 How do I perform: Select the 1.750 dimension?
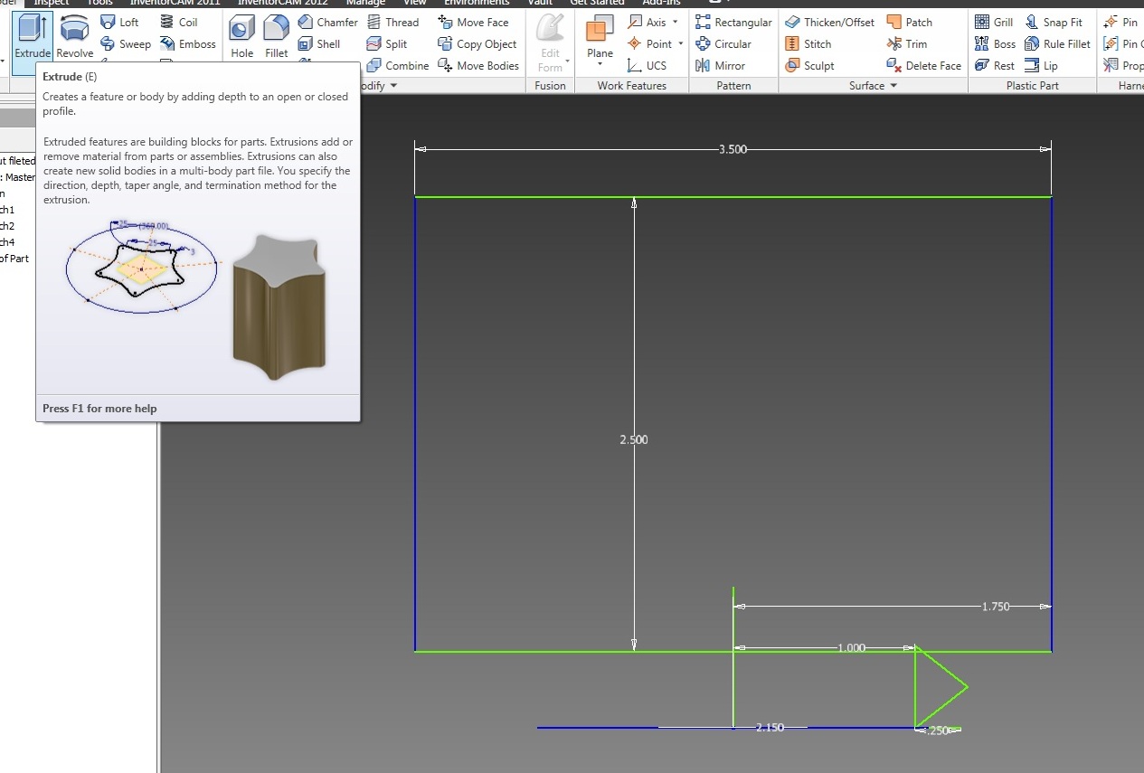click(x=995, y=607)
